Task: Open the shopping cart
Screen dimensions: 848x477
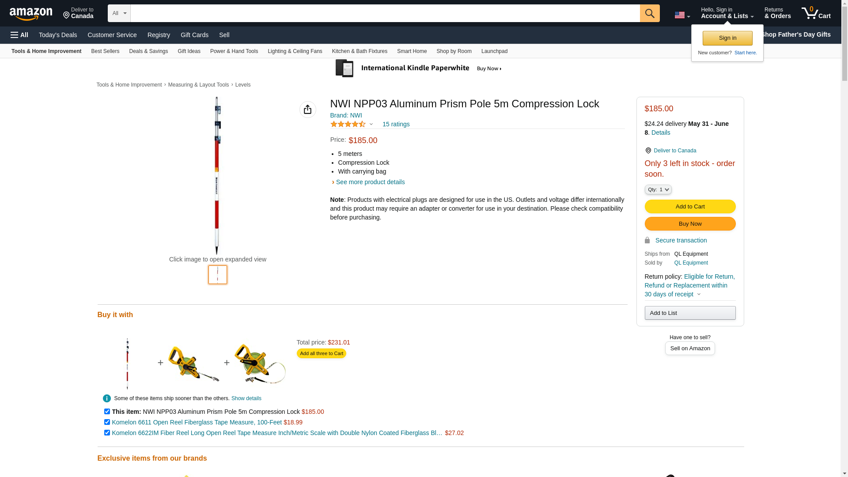Action: coord(816,13)
